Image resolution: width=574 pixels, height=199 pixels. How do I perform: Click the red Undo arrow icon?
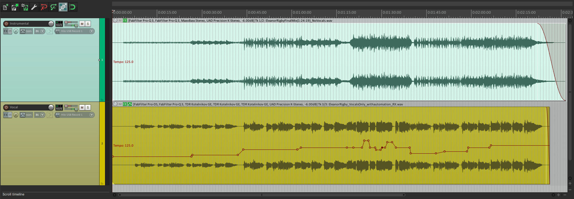(44, 7)
